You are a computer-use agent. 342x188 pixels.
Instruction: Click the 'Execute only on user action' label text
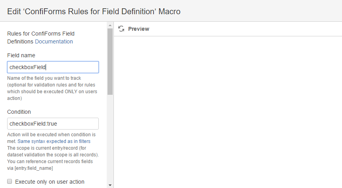pyautogui.click(x=50, y=182)
